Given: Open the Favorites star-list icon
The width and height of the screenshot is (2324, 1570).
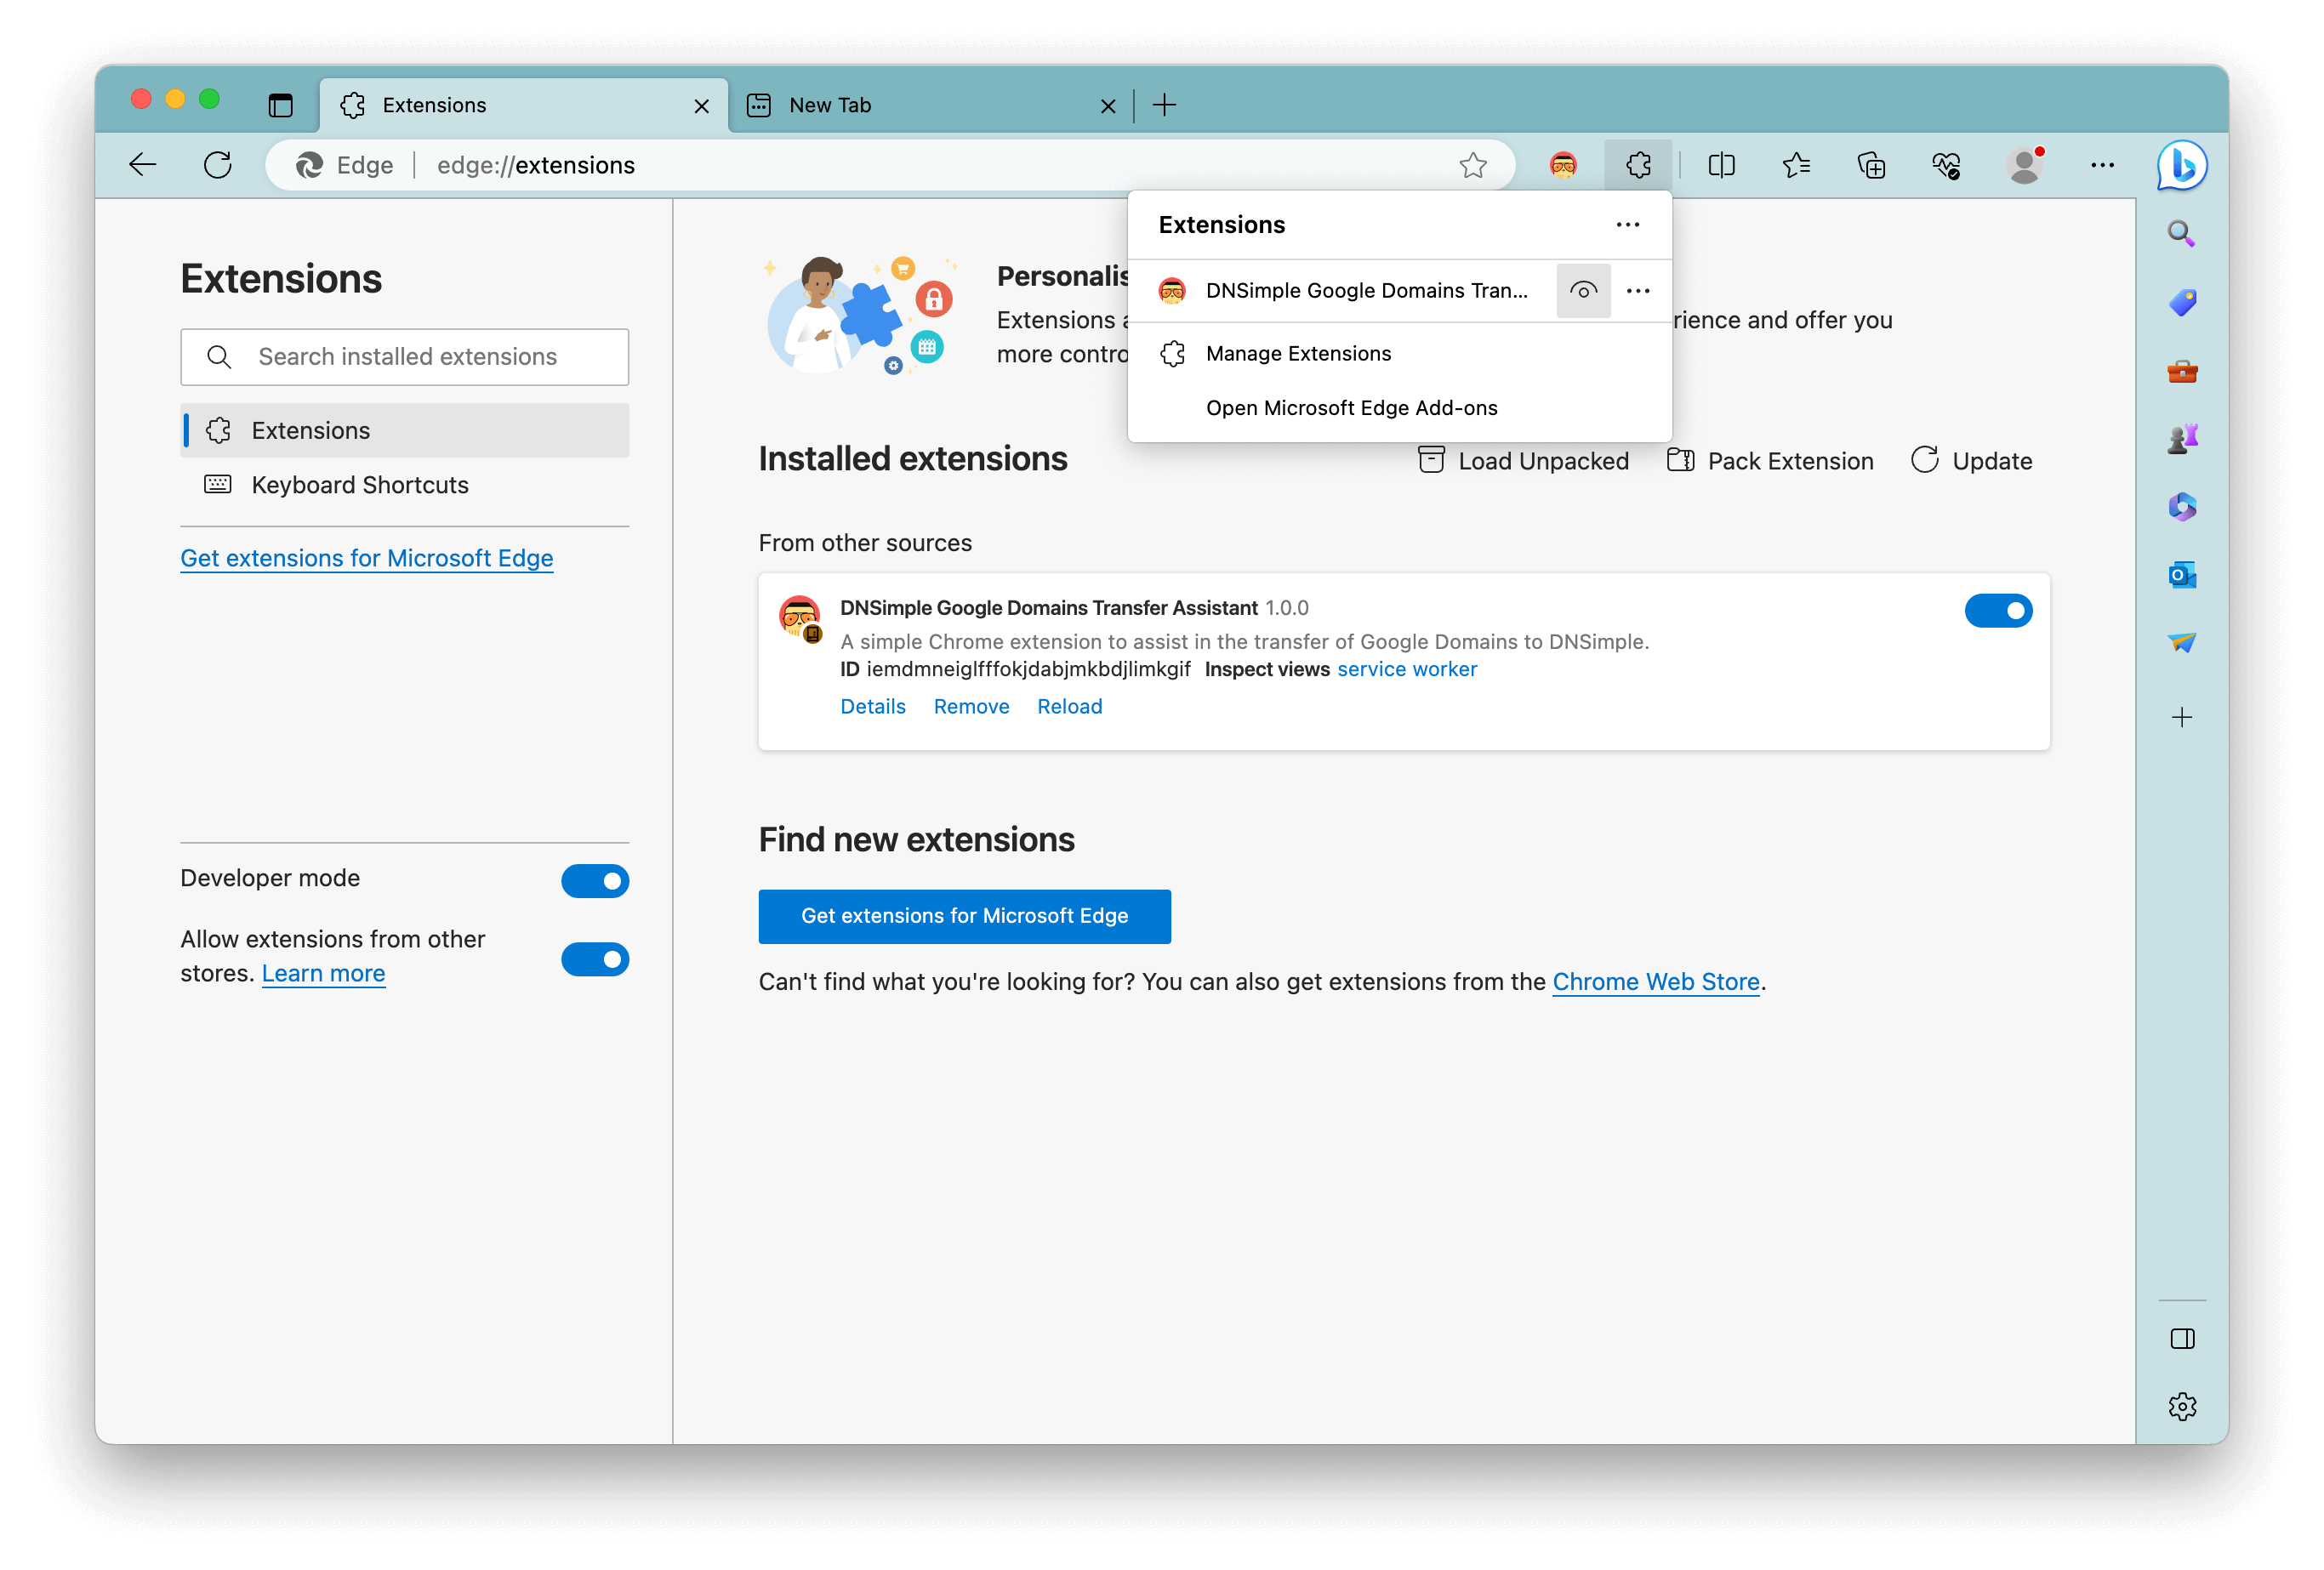Looking at the screenshot, I should (x=1796, y=165).
